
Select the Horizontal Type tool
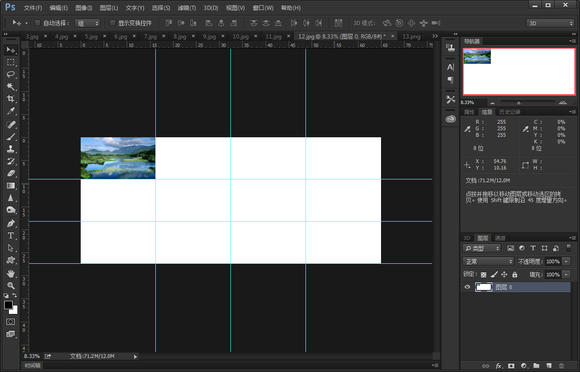(x=10, y=236)
